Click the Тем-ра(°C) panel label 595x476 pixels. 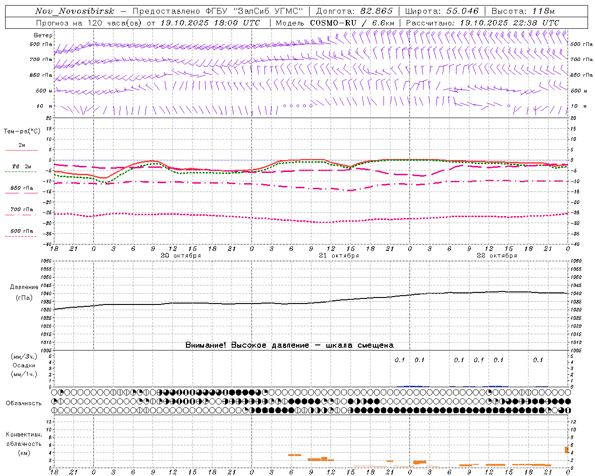(x=22, y=132)
